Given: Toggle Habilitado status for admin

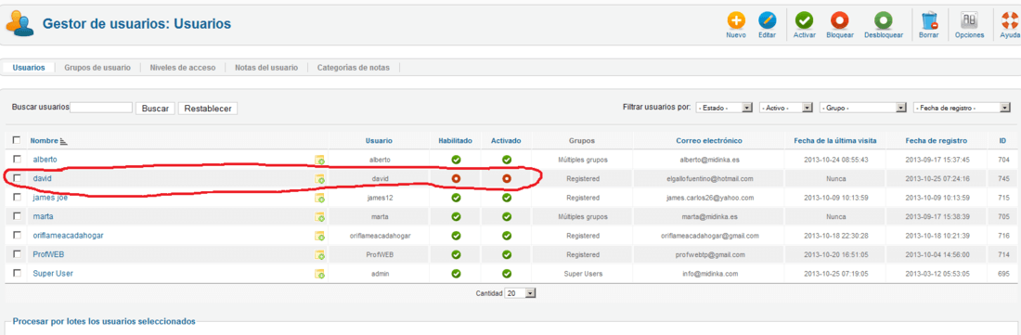Looking at the screenshot, I should coord(456,274).
